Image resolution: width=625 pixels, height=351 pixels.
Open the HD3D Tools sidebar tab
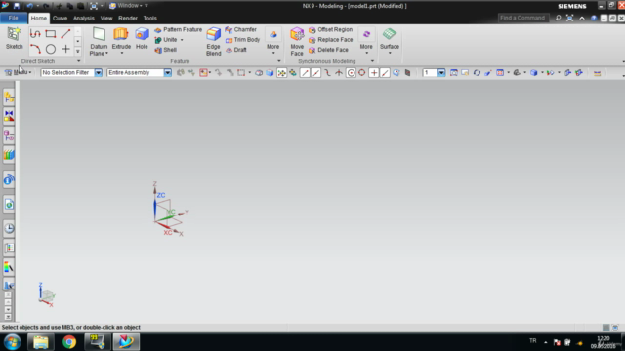coord(9,179)
